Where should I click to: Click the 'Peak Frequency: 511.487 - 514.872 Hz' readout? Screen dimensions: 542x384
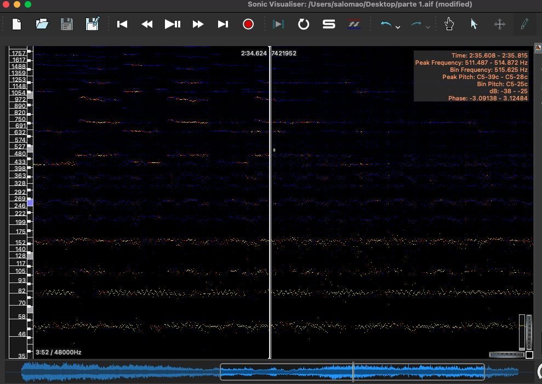pyautogui.click(x=471, y=63)
